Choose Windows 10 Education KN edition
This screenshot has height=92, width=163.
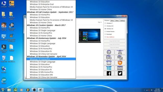[x=51, y=75]
